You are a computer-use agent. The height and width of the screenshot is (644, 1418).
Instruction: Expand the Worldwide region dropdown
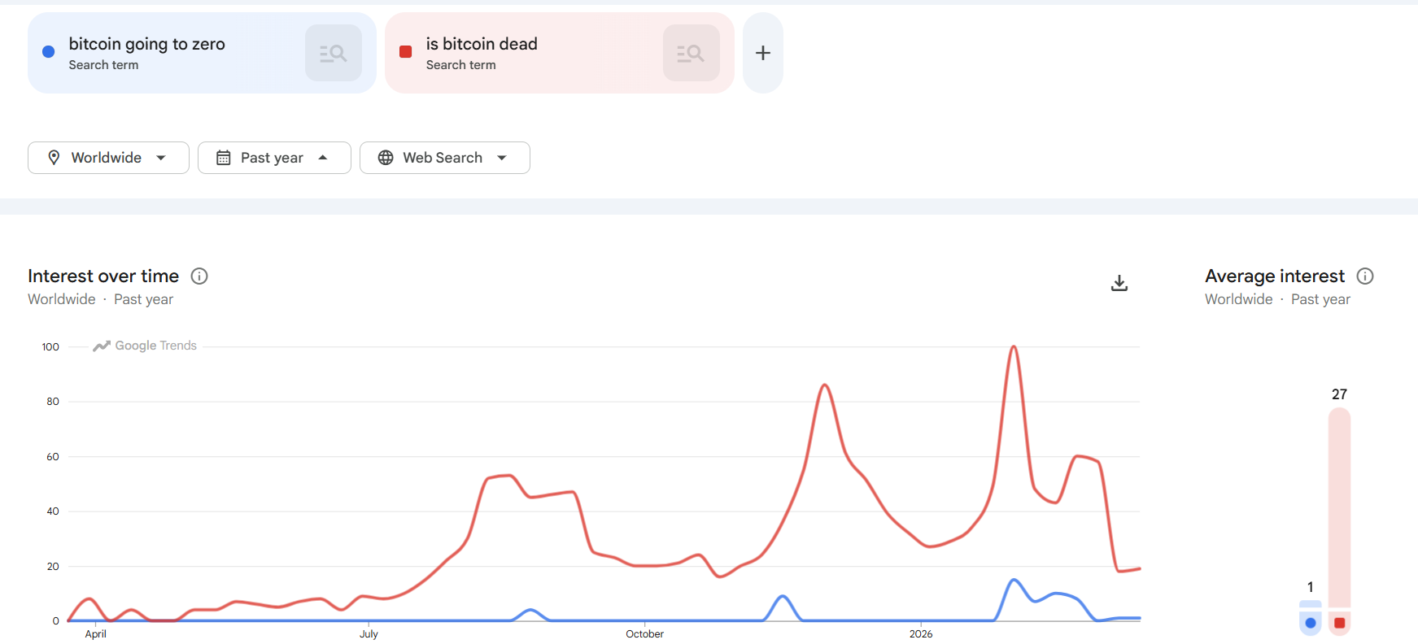point(161,158)
